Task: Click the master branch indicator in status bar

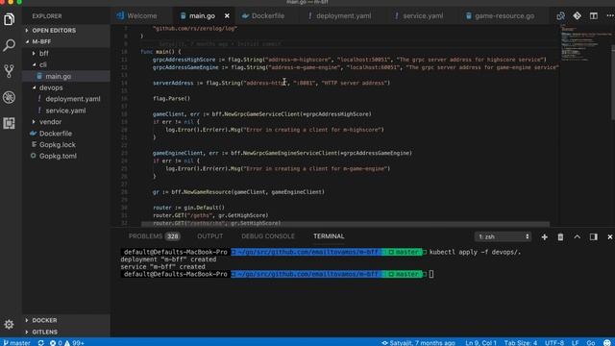Action: [16, 343]
